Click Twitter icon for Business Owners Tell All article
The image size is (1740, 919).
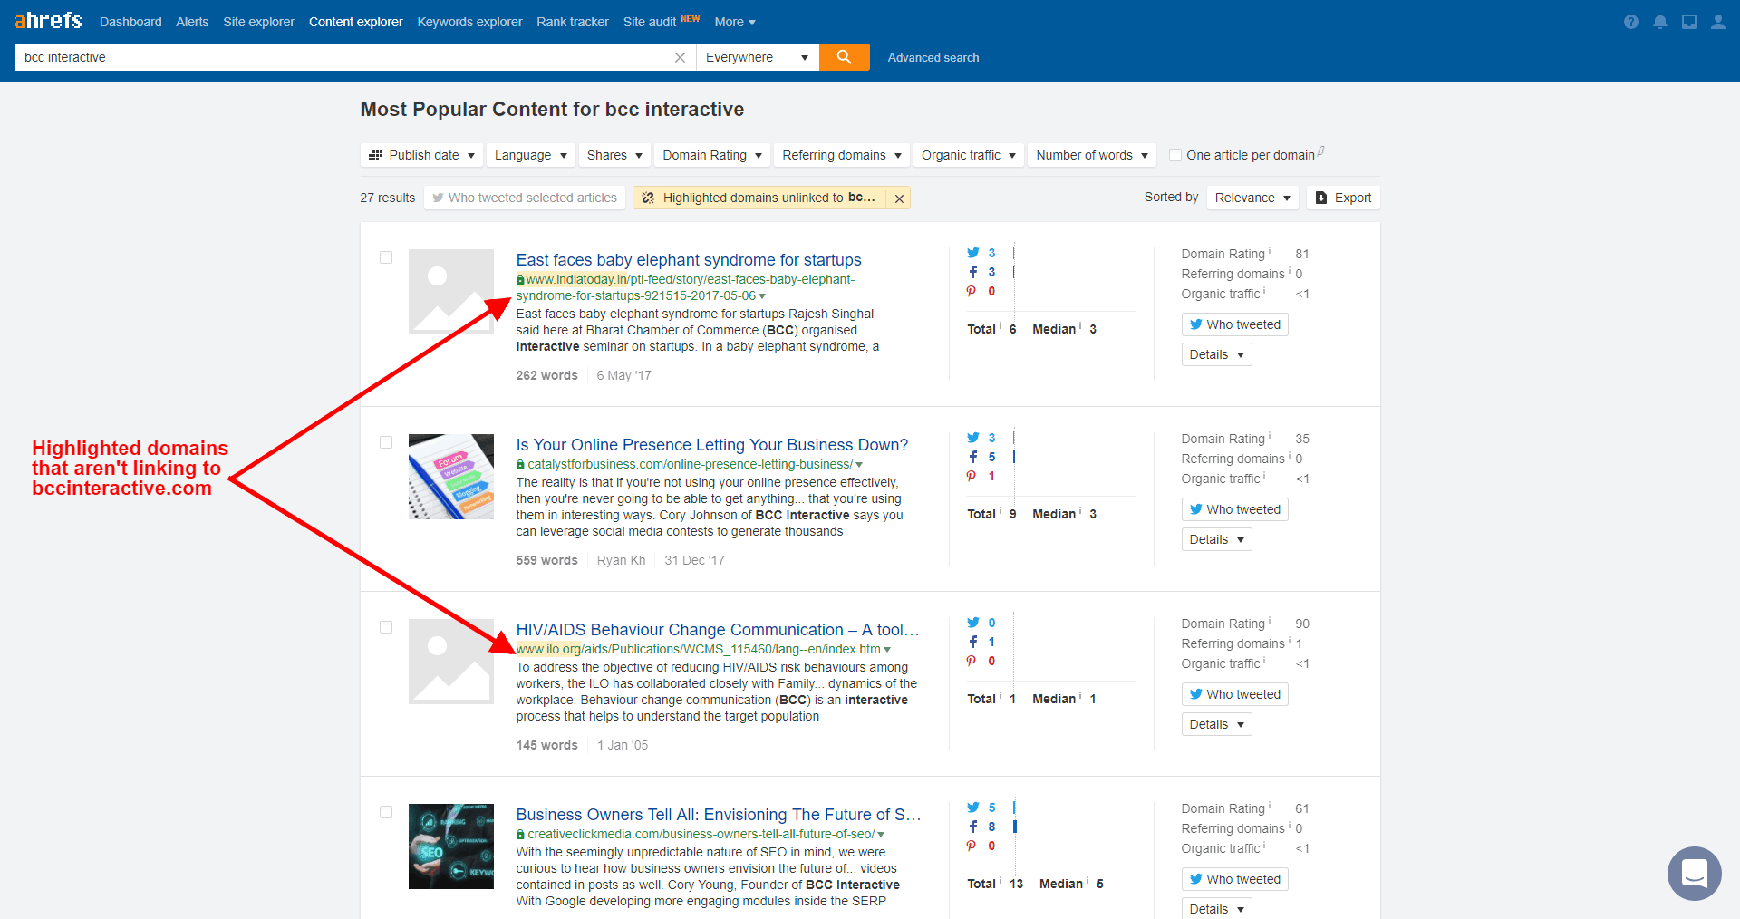click(x=973, y=808)
